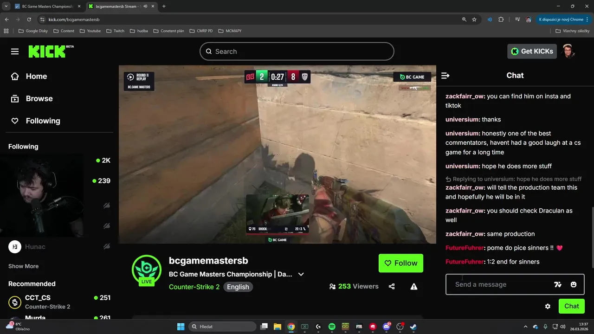This screenshot has height=334, width=594.
Task: Open Google Disky bookmark folder
Action: coord(33,31)
